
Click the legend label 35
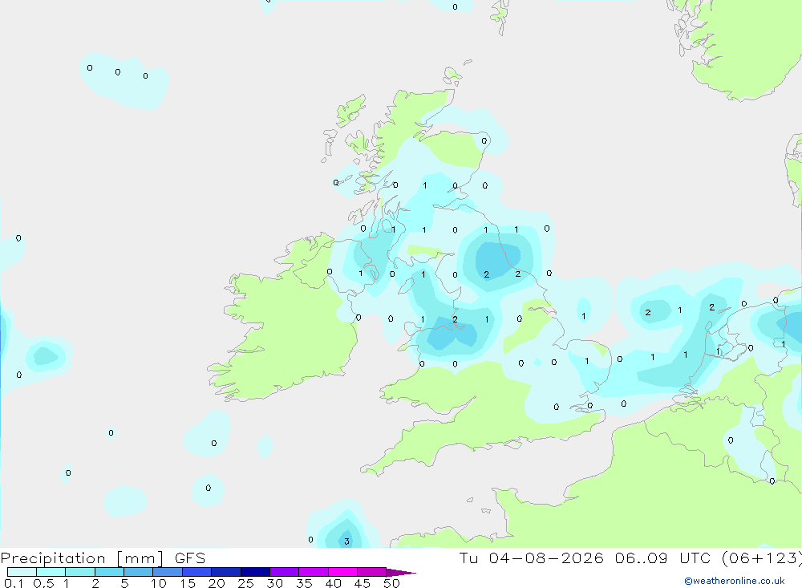click(304, 583)
